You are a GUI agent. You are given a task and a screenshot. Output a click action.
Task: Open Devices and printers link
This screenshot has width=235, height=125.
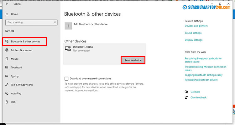click(196, 26)
